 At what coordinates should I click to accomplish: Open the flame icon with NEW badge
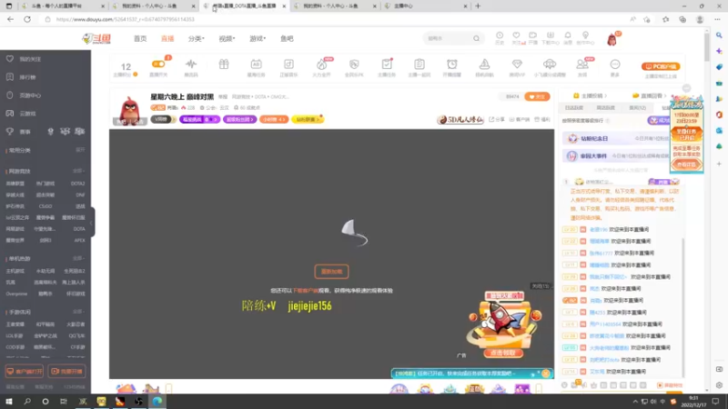[321, 66]
